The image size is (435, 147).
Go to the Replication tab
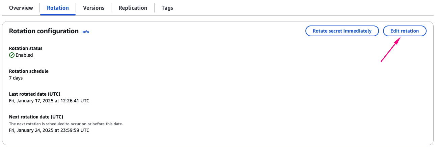click(x=133, y=8)
